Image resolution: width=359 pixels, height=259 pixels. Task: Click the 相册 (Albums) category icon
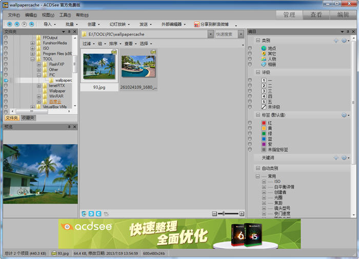[x=264, y=65]
